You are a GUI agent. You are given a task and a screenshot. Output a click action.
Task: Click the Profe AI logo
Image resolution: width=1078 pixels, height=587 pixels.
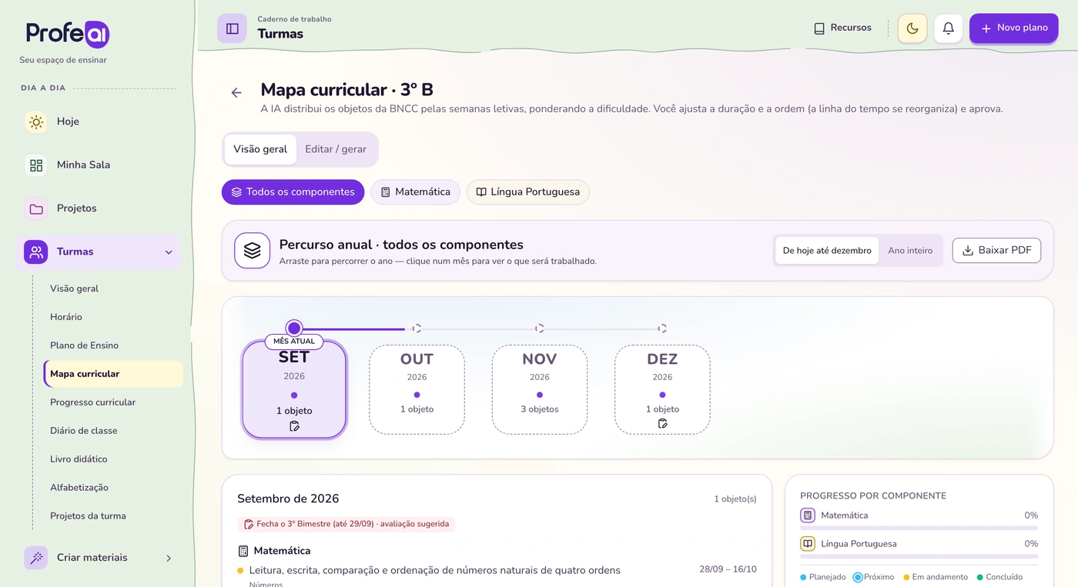(x=68, y=34)
